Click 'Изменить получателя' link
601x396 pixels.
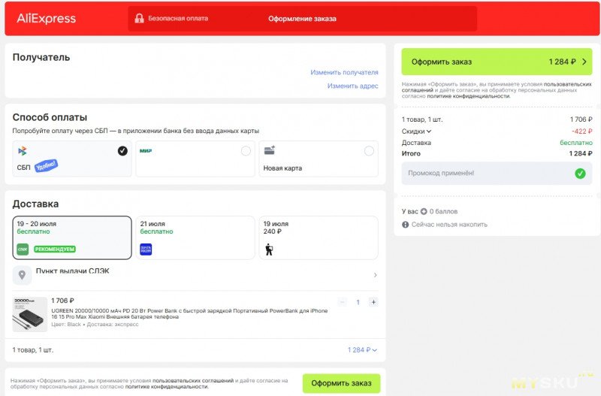coord(344,72)
